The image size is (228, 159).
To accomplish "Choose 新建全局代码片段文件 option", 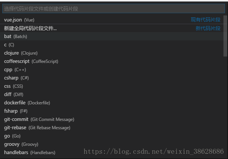I will [x=30, y=28].
